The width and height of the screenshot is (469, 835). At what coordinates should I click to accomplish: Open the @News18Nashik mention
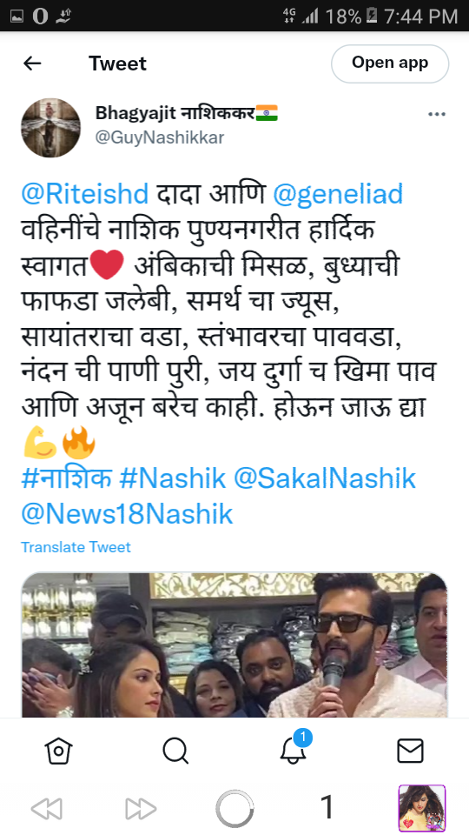[x=127, y=514]
